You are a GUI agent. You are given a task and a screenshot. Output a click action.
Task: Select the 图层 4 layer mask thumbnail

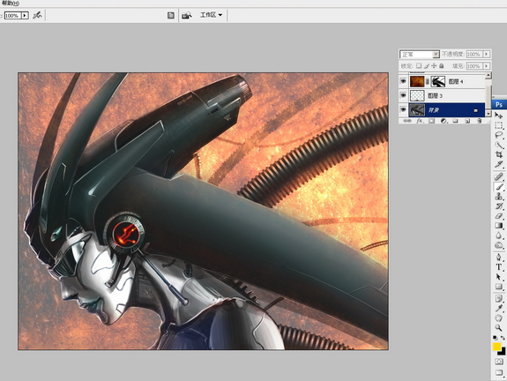[438, 81]
